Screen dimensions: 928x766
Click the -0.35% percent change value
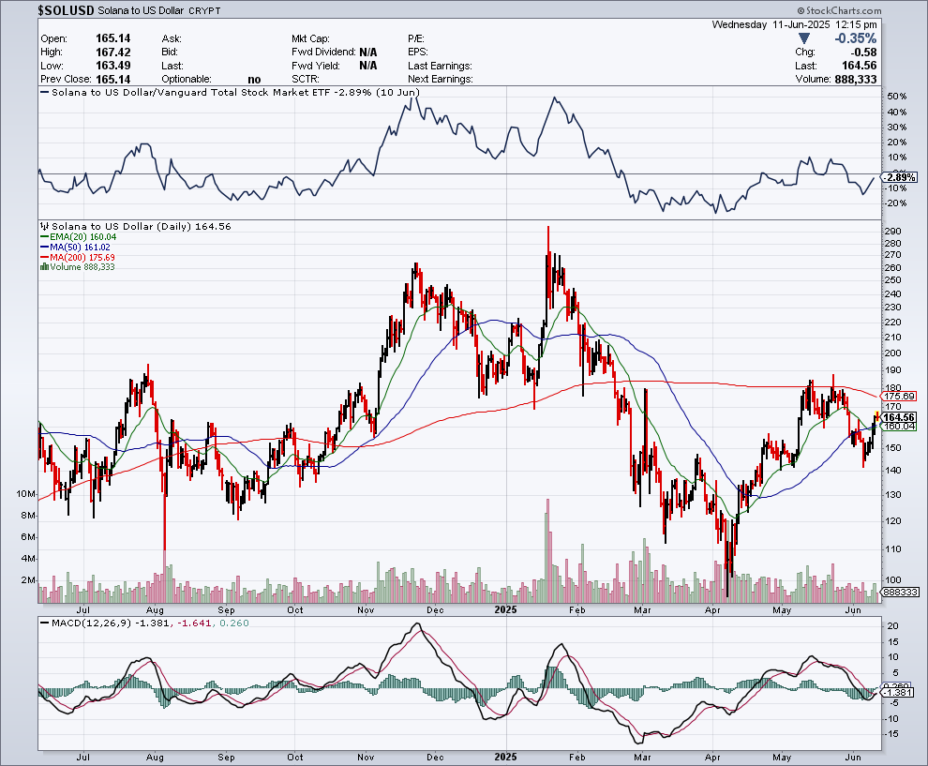856,38
